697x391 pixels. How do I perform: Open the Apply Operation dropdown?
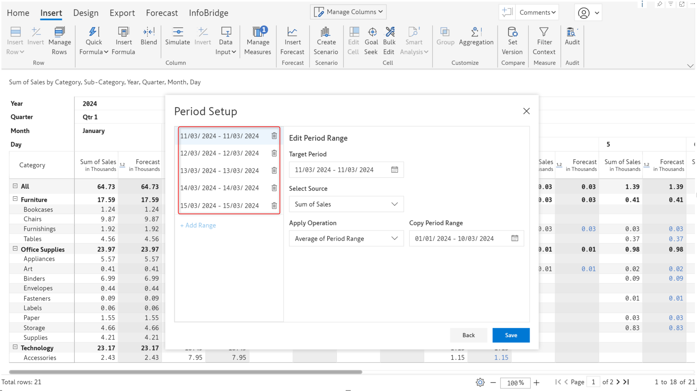(x=346, y=238)
